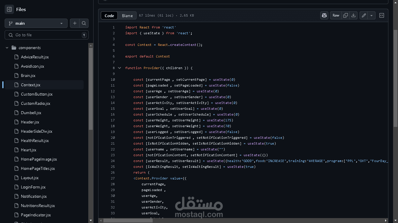Open CustomRadio.jsx file
Screen dimensions: 398x223
(36, 103)
